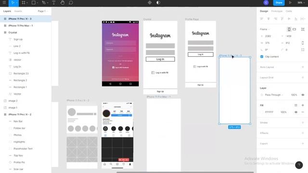Click the Present play icon
This screenshot has width=308, height=173.
290,3
